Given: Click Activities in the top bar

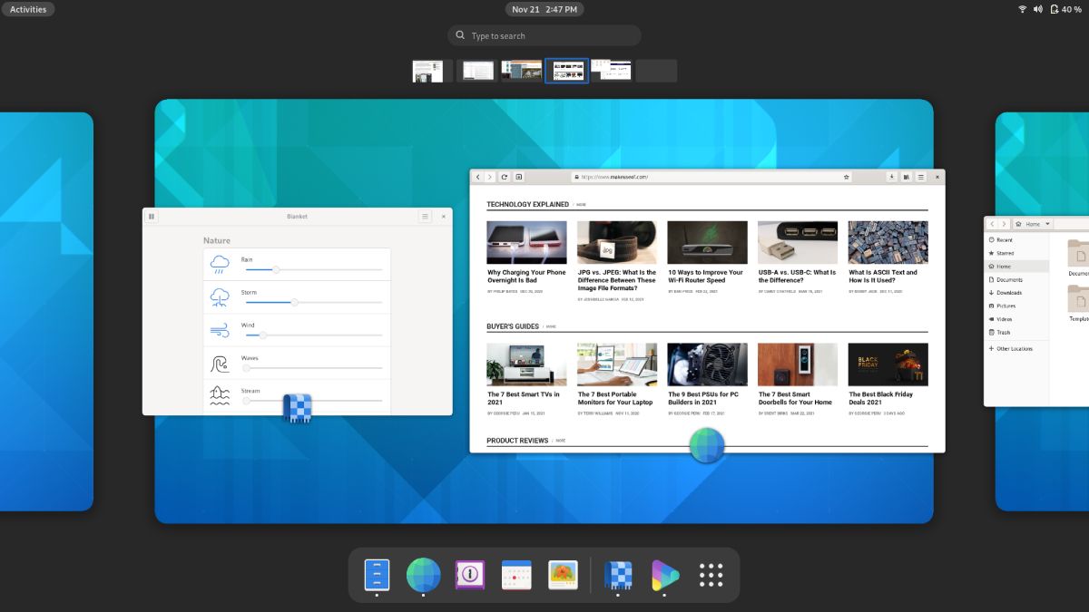Looking at the screenshot, I should [28, 9].
